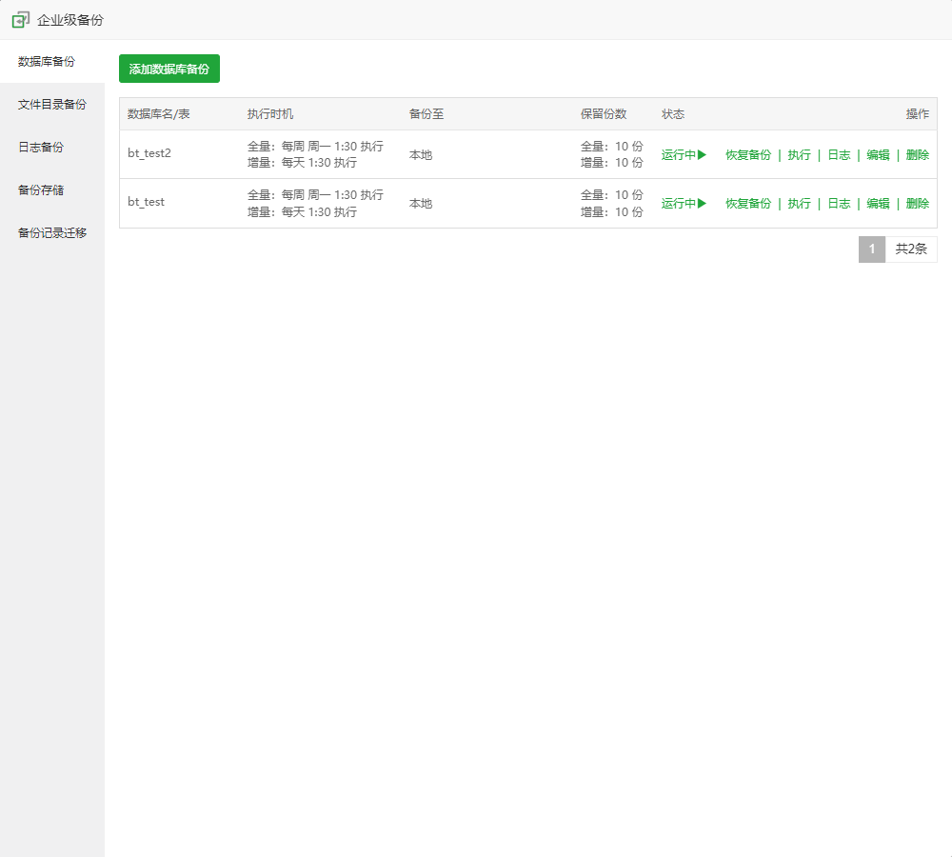Click the 添加数据库备份 button
The height and width of the screenshot is (857, 952).
169,69
